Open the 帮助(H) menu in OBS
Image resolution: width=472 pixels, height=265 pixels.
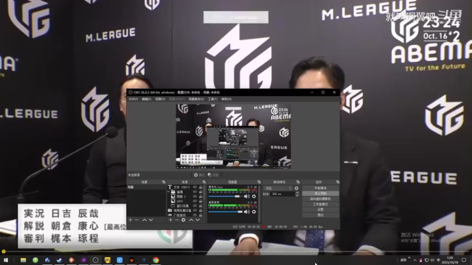point(227,99)
